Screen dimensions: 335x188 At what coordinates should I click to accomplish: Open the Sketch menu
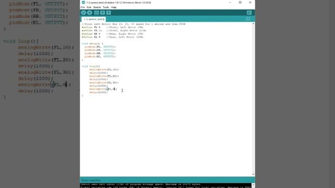pos(97,7)
